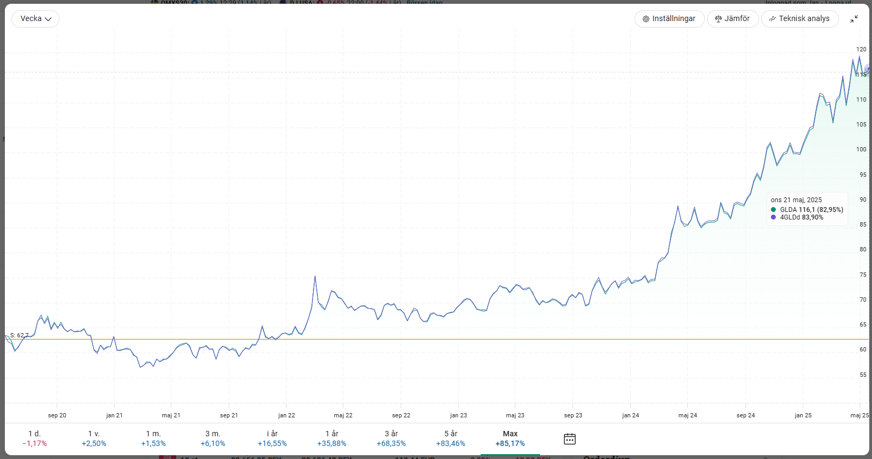Select the 1 d. time period
The image size is (872, 459).
pos(35,438)
